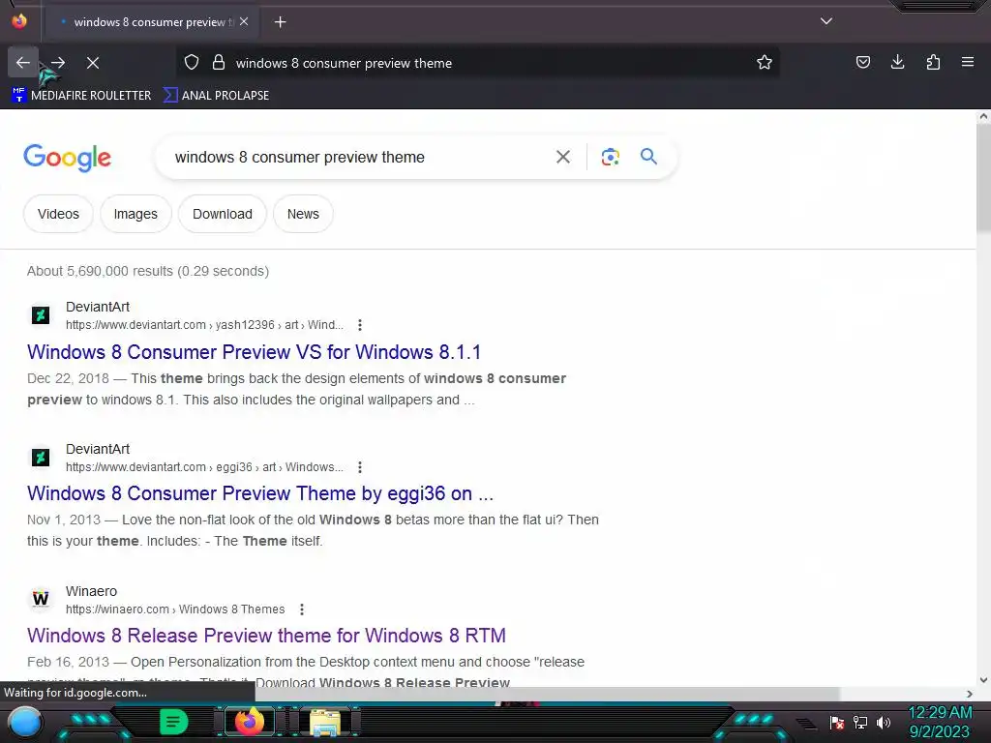Open options for yash12396 DeviantArt result
The width and height of the screenshot is (991, 743).
point(360,325)
